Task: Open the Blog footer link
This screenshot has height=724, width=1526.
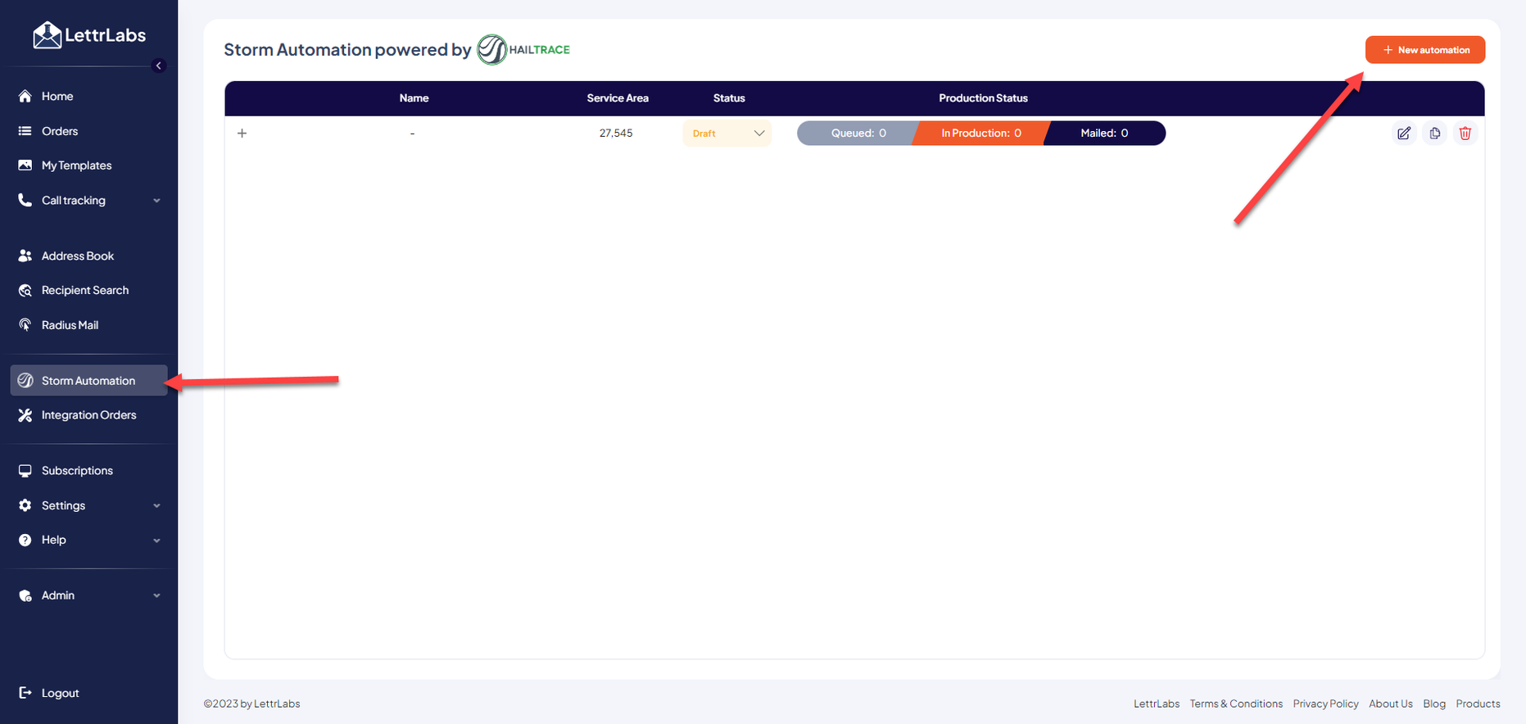Action: [1434, 704]
